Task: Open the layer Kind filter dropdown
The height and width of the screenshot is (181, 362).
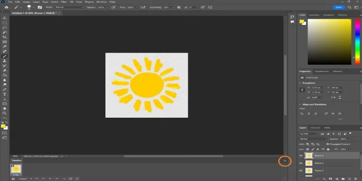Action: click(309, 134)
